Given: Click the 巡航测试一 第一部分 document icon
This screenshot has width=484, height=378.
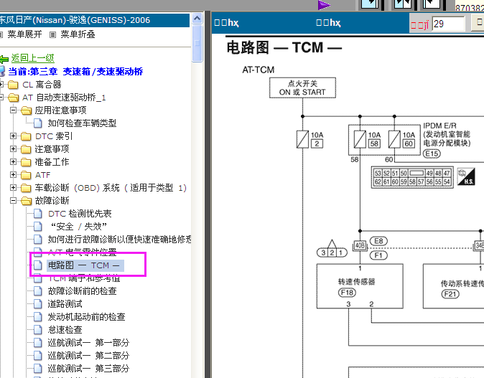Looking at the screenshot, I should click(37, 343).
